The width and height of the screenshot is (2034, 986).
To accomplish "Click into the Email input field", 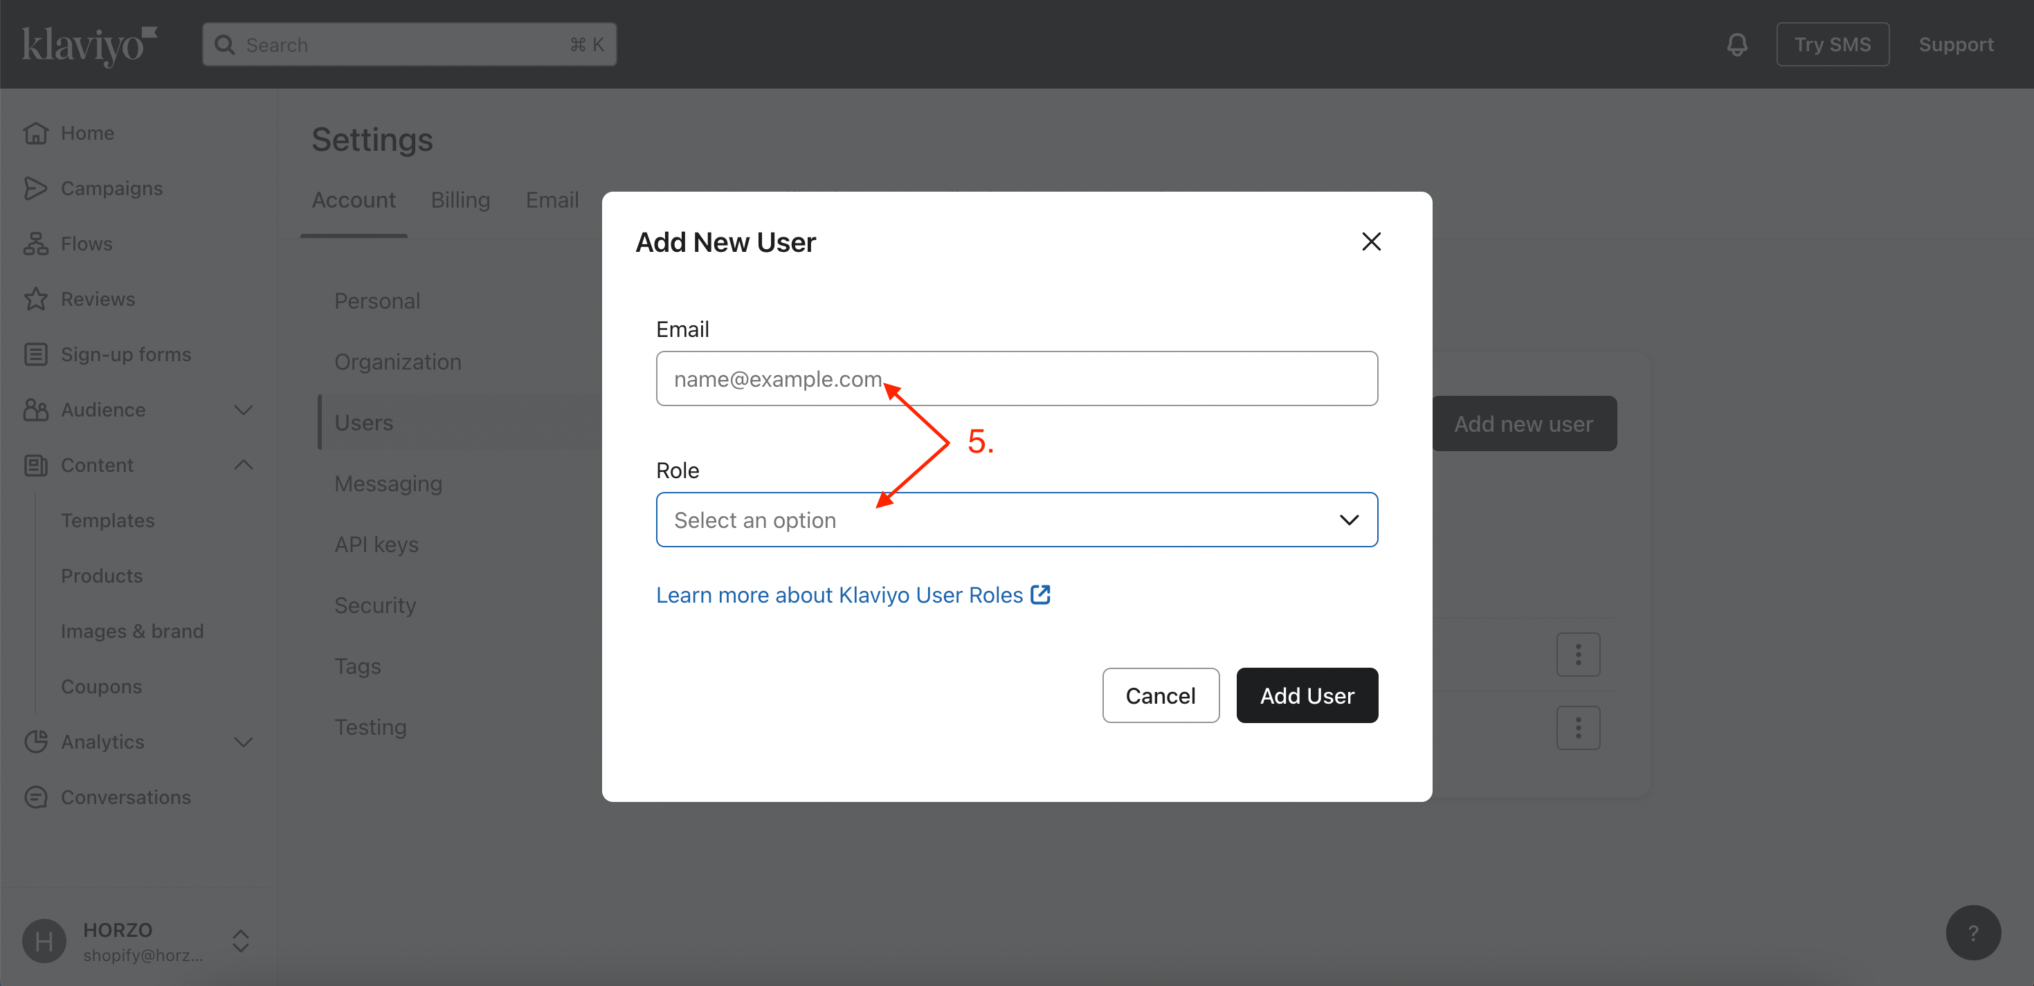I will pyautogui.click(x=1016, y=379).
